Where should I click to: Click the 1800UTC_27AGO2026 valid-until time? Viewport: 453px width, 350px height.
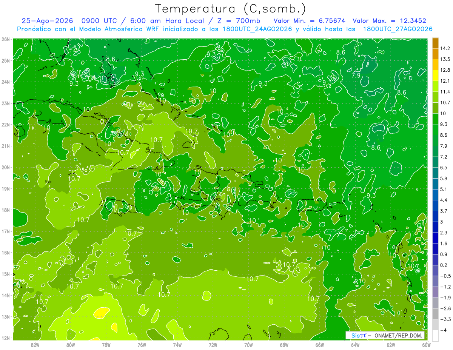[x=397, y=29]
